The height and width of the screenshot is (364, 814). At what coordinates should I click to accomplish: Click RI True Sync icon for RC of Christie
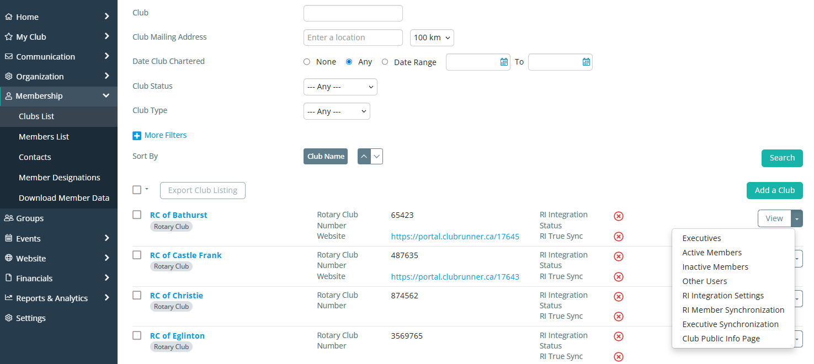click(x=619, y=317)
